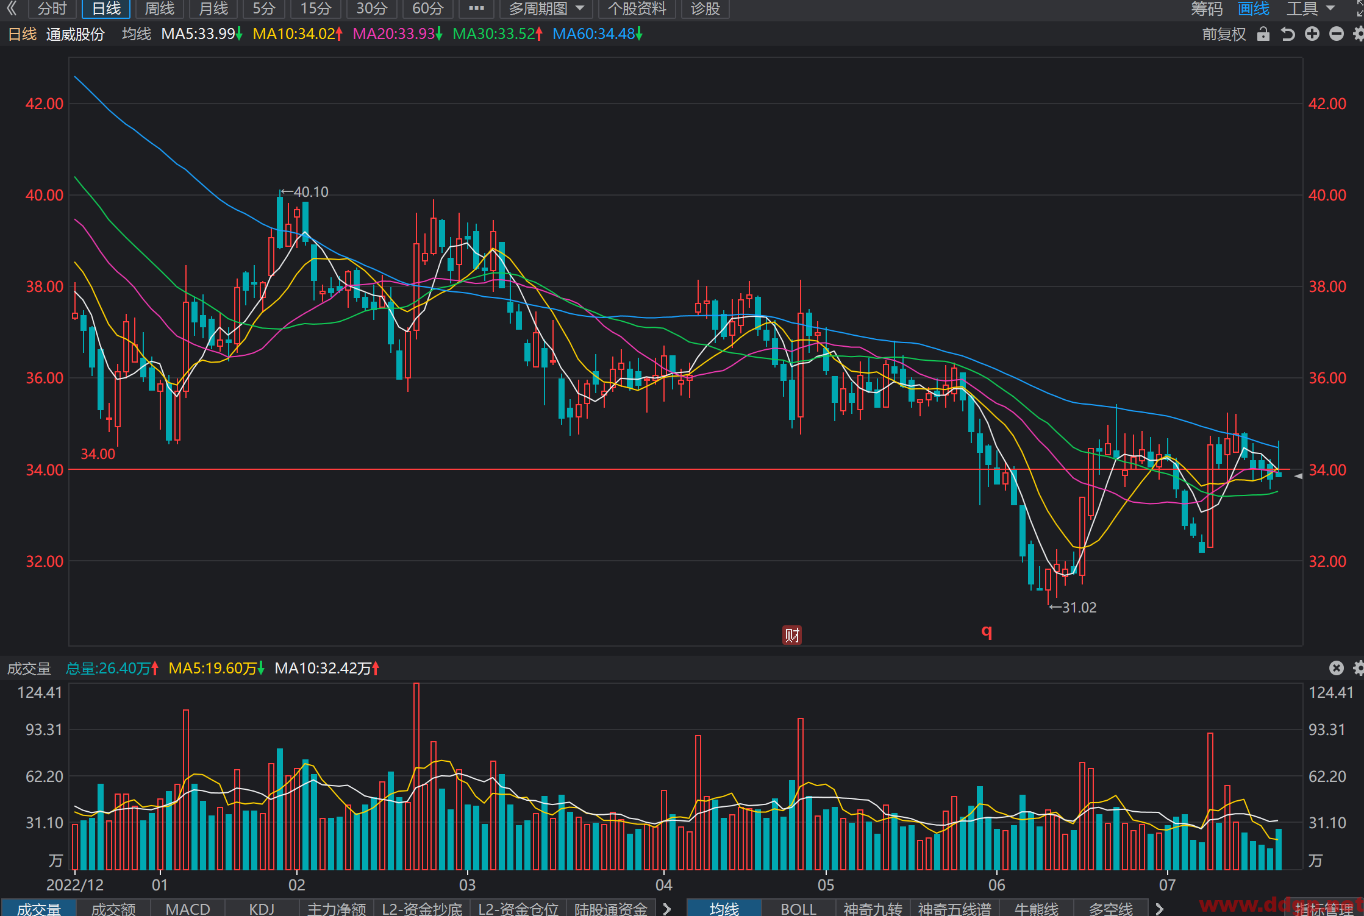Click the 07 month axis marker
Screen dimensions: 1364x916
pyautogui.click(x=1167, y=885)
